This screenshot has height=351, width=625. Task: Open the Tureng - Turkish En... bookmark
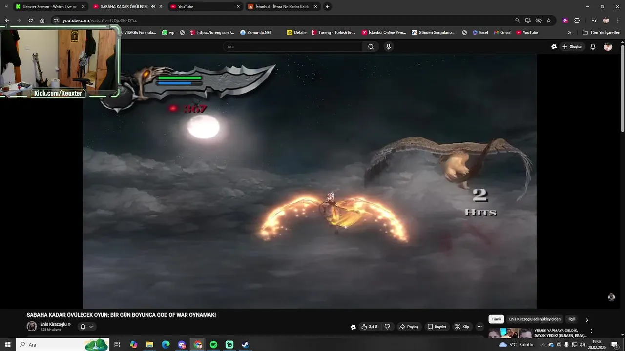point(333,33)
